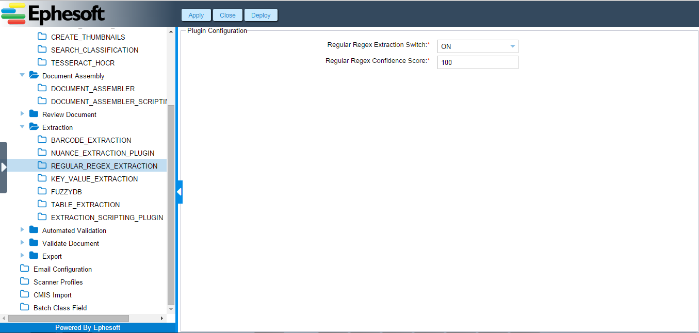Screen dimensions: 699x333
Task: Collapse the left tree panel with the divider arrow
Action: [x=179, y=192]
